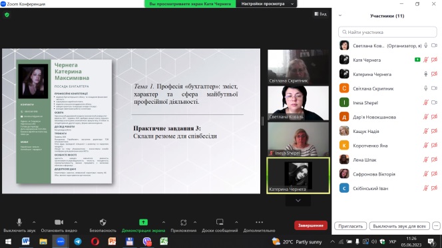Expand audio options arrow beside microphone

pyautogui.click(x=34, y=222)
